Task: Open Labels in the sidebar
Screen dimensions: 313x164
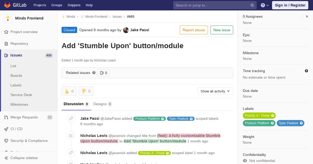Action: 16,85
